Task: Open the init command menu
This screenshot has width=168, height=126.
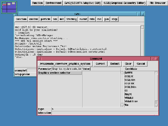Action: click(62, 19)
